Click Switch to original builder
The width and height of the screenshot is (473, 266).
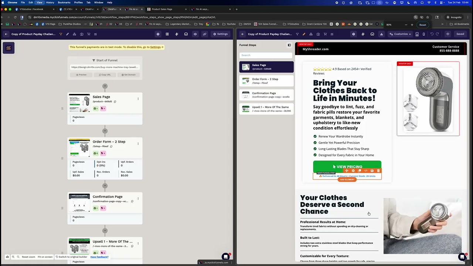pos(71,257)
